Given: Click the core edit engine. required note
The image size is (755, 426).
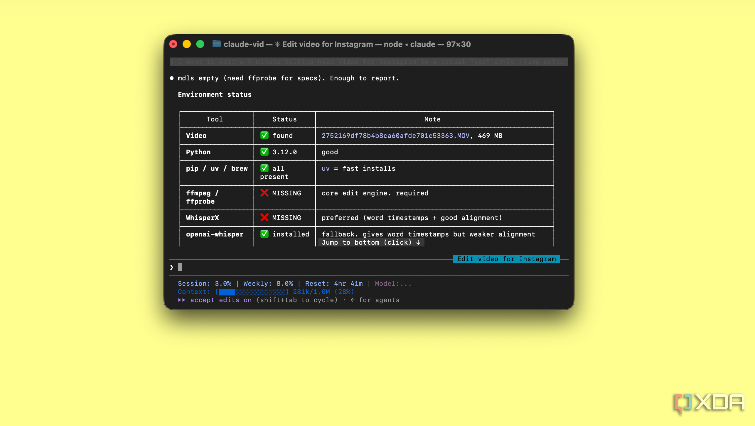Looking at the screenshot, I should (x=375, y=193).
